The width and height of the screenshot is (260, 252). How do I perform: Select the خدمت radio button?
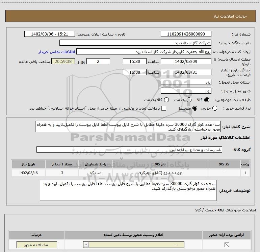tap(189, 100)
